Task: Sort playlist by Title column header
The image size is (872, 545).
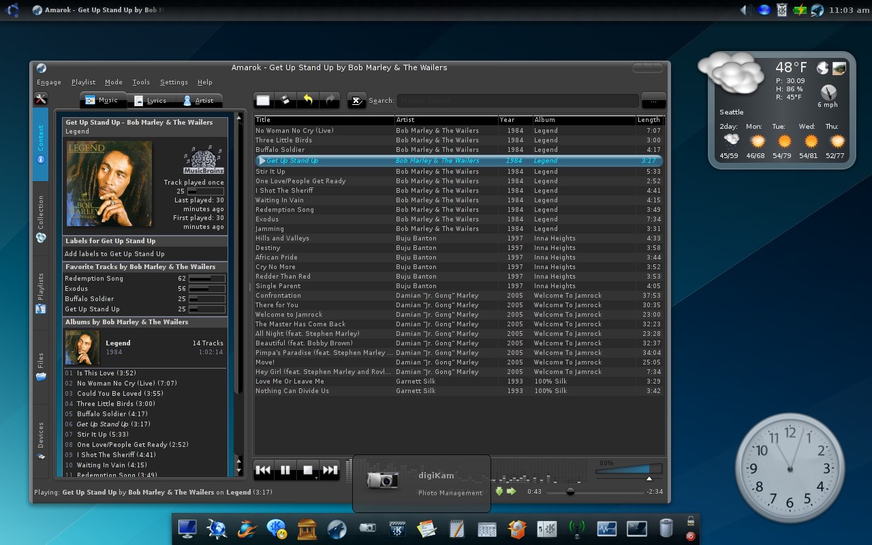Action: point(324,120)
